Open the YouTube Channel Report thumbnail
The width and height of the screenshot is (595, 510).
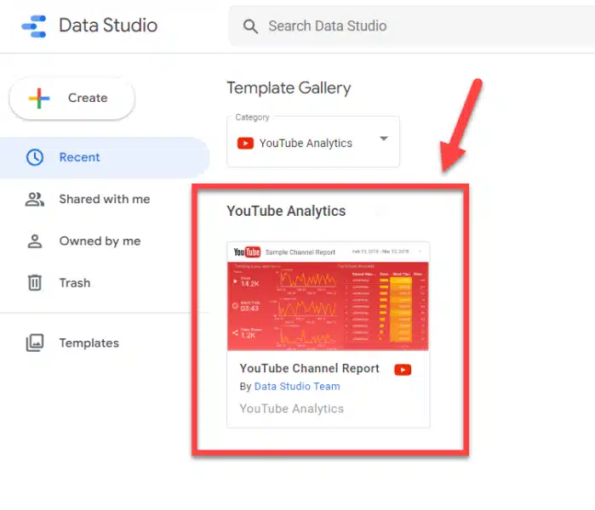click(328, 297)
